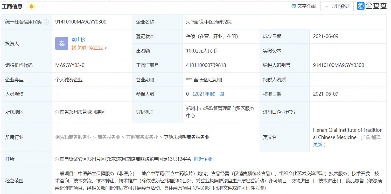Image resolution: width=391 pixels, height=194 pixels.
Task: Open investor 秦山松's profile link
Action: coord(78,40)
